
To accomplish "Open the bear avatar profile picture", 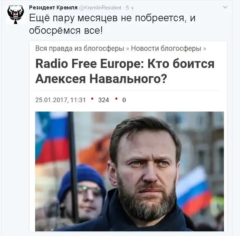I will [16, 15].
